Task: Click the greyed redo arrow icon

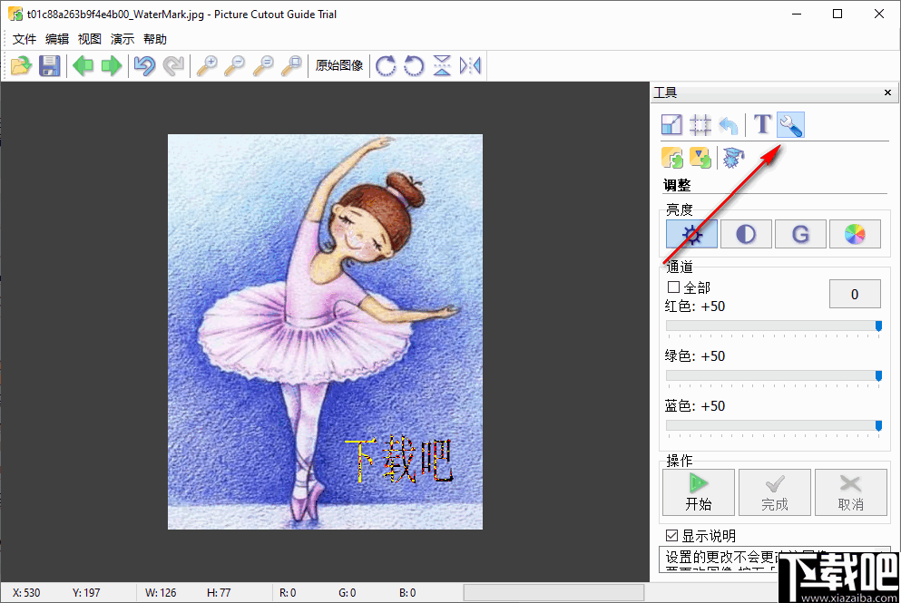Action: (173, 65)
